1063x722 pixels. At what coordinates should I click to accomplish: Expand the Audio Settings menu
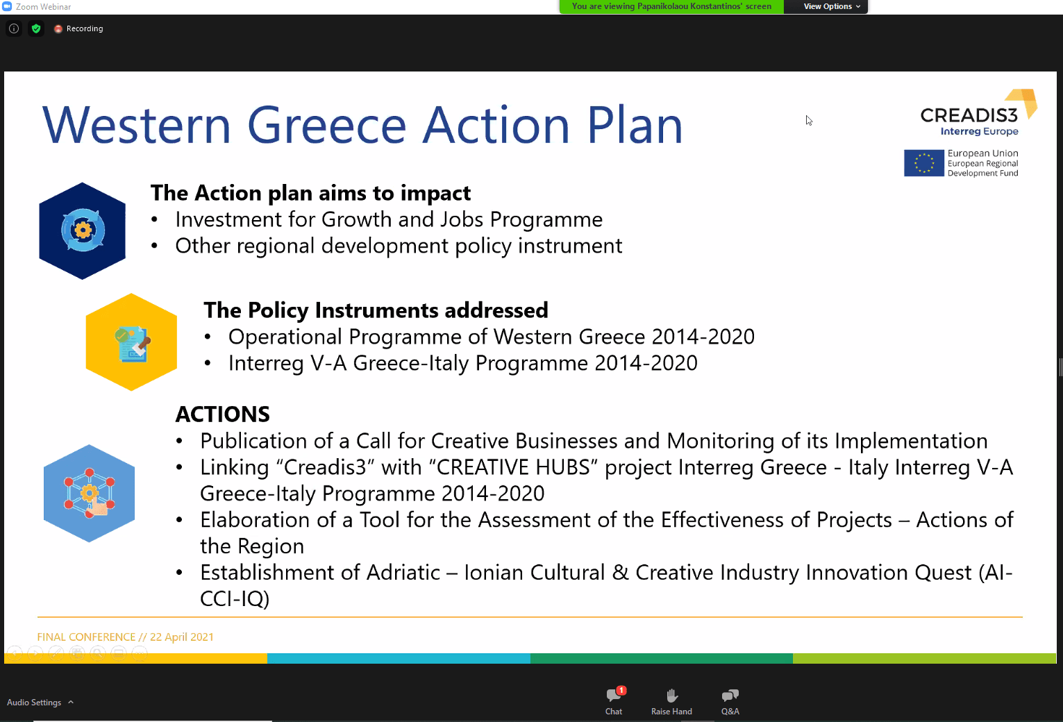(40, 703)
